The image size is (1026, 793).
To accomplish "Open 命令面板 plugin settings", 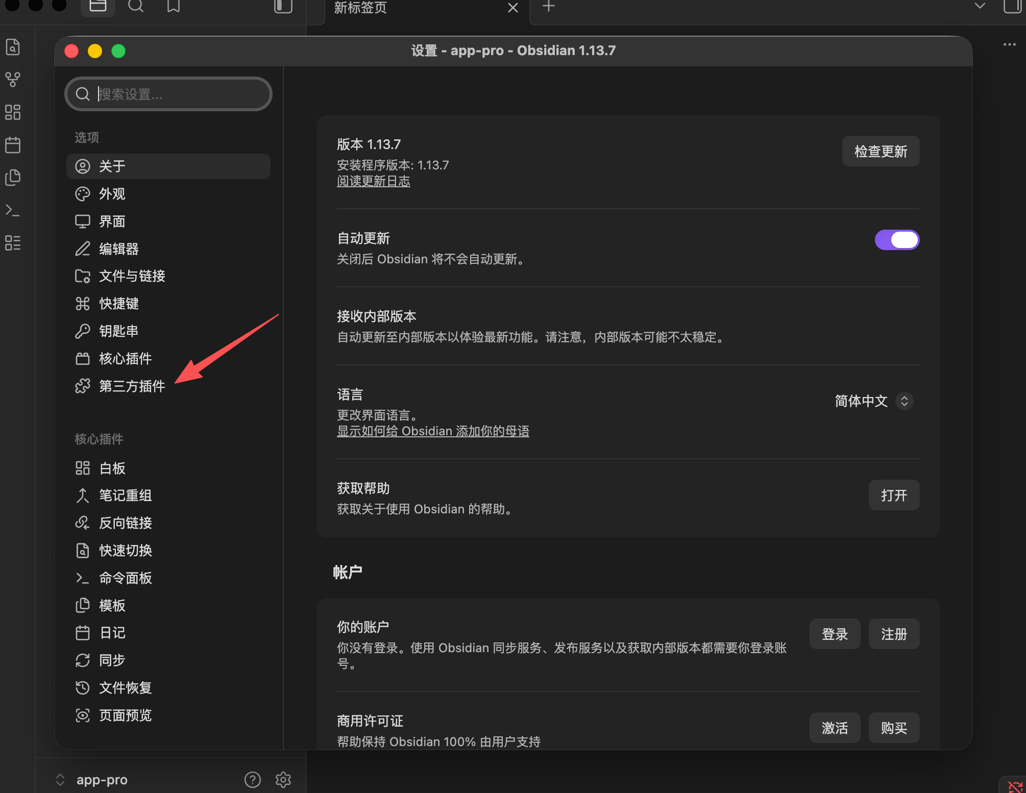I will [x=168, y=578].
